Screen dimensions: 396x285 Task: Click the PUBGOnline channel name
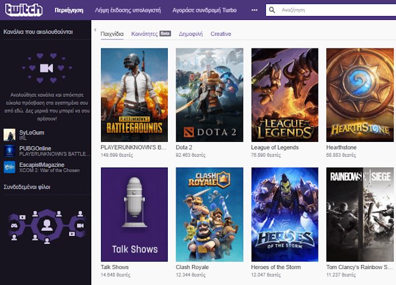click(x=35, y=148)
